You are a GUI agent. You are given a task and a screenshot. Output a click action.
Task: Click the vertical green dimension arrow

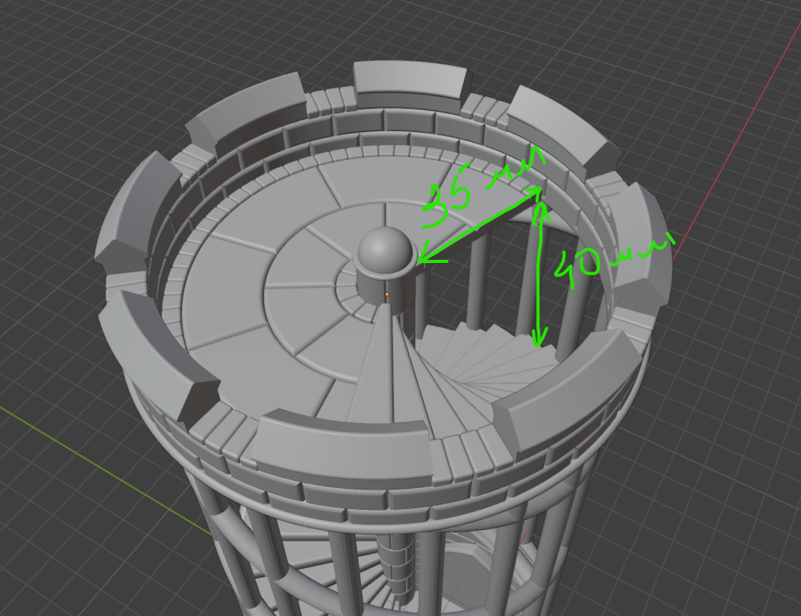click(x=539, y=272)
